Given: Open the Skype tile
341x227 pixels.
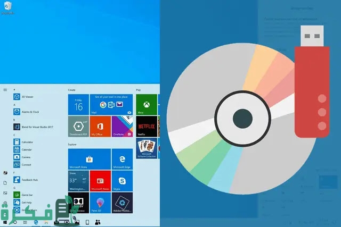Looking at the screenshot, I should tap(122, 181).
